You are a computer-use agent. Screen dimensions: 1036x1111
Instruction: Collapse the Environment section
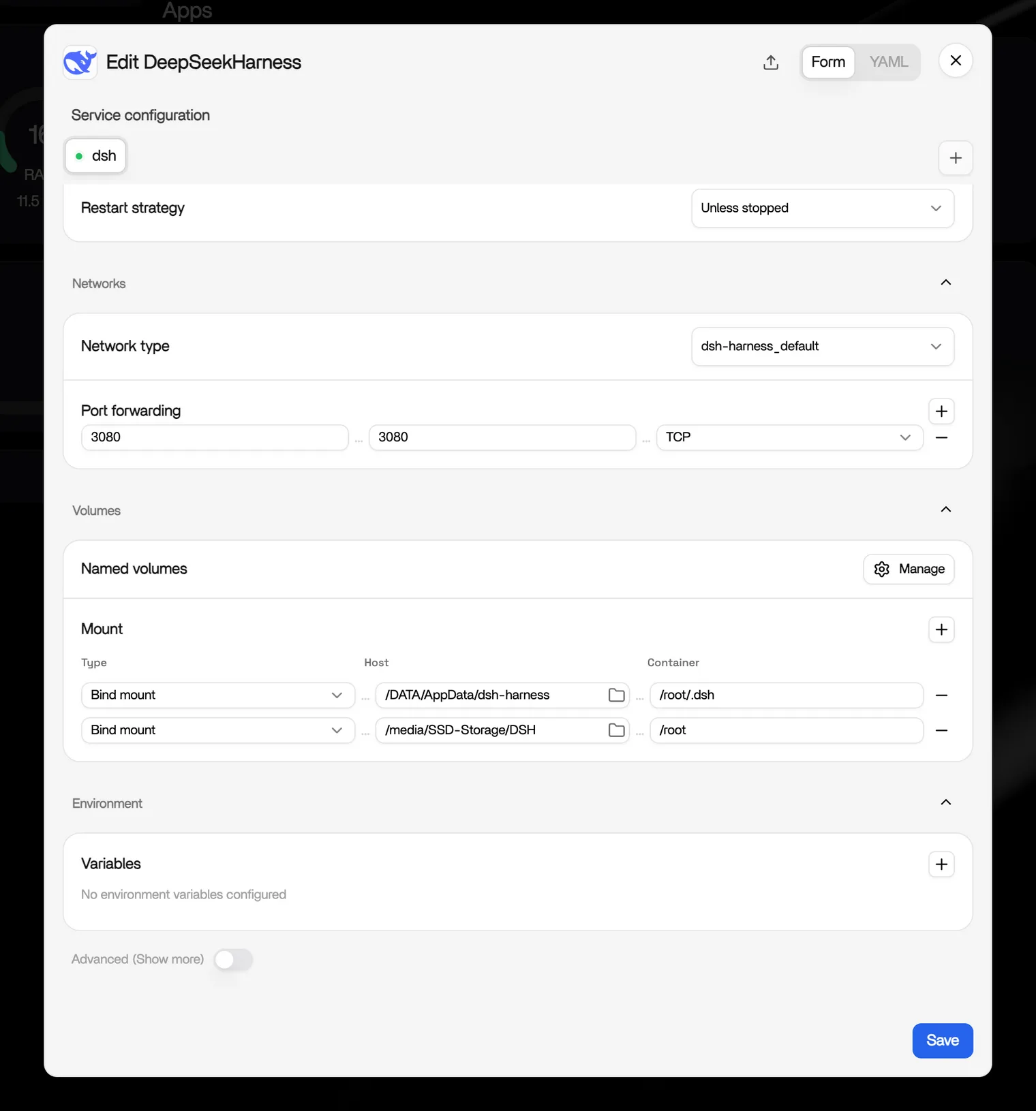point(946,802)
